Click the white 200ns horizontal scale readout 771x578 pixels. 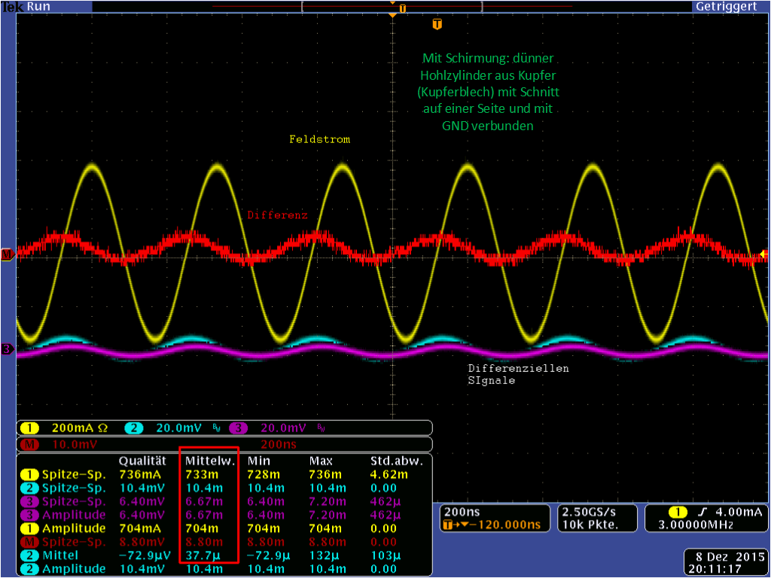(x=462, y=512)
